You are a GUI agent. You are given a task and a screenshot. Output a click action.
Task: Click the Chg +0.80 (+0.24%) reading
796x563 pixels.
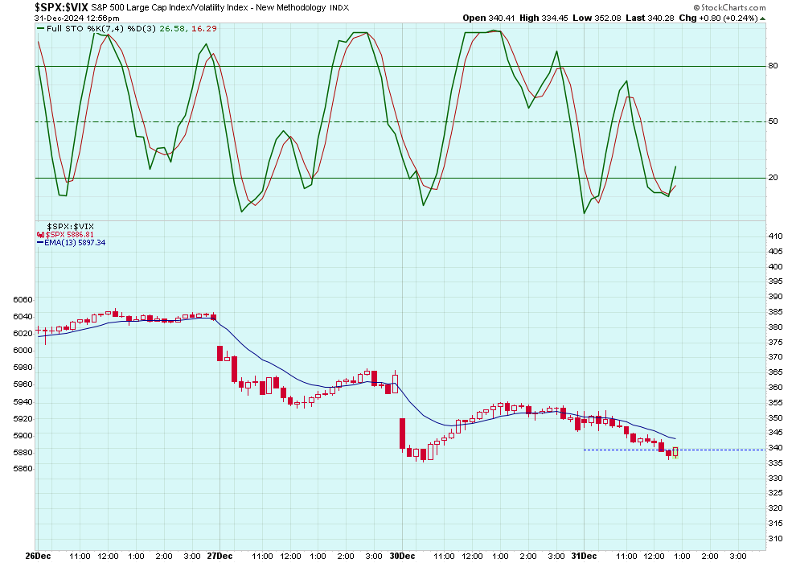718,18
